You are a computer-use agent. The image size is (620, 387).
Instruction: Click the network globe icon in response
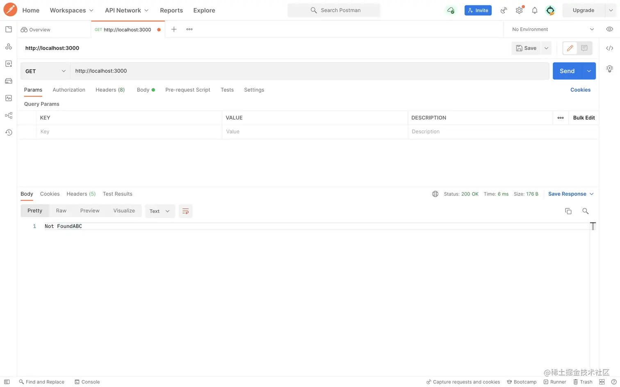pos(435,194)
